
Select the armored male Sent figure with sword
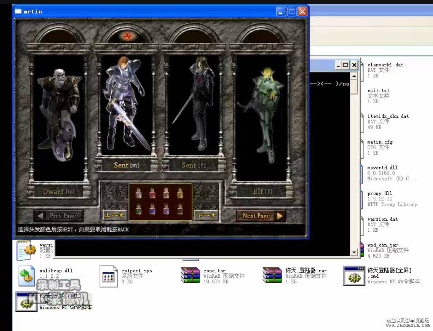125,104
